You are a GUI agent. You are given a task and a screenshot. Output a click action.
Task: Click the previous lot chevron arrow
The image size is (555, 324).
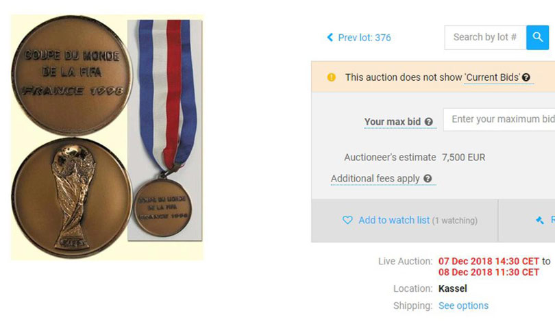click(330, 38)
